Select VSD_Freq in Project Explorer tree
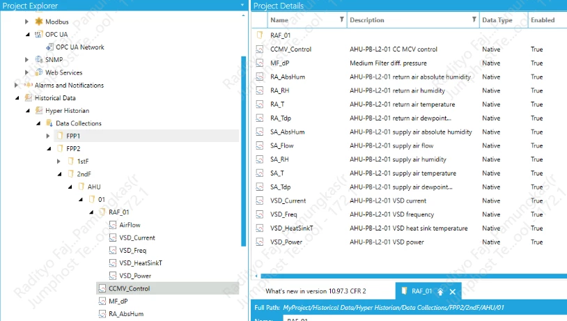 click(133, 250)
